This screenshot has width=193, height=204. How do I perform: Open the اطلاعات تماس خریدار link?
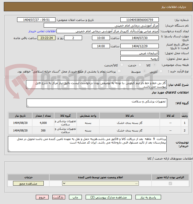[x=42, y=31]
